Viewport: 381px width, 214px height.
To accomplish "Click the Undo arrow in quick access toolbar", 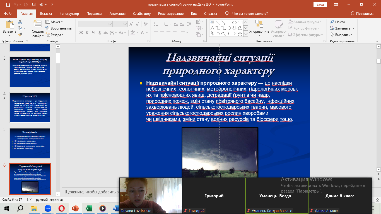I will click(16, 4).
